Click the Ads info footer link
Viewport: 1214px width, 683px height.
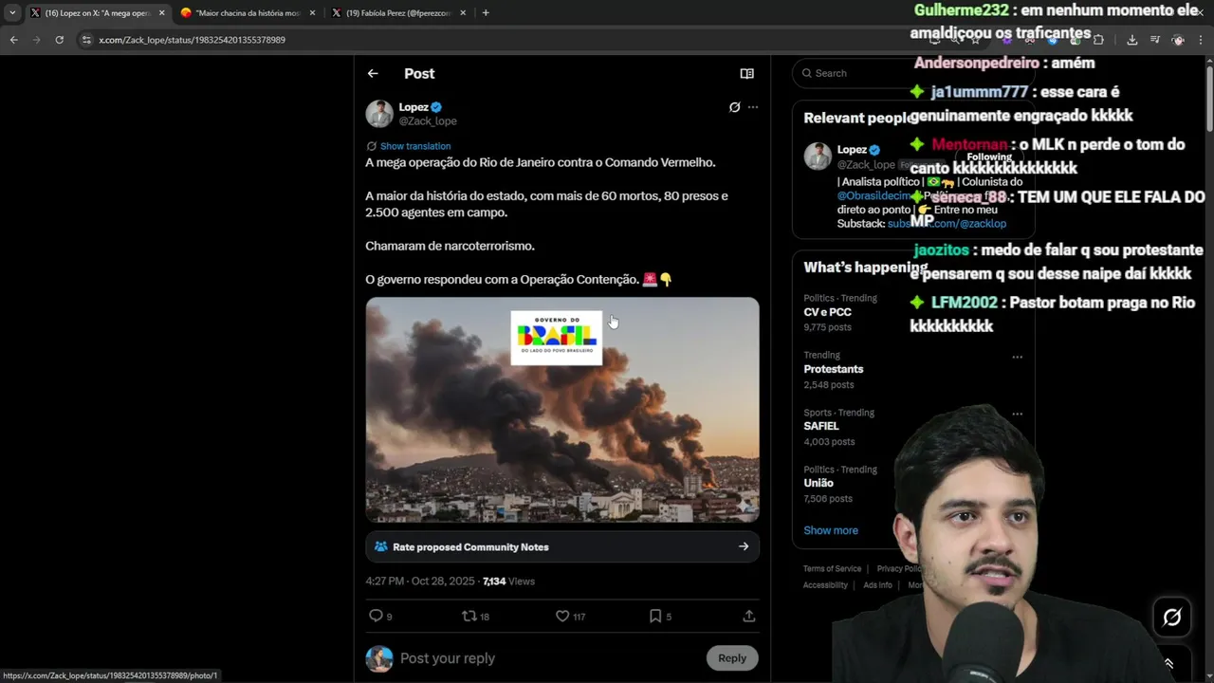(x=877, y=585)
